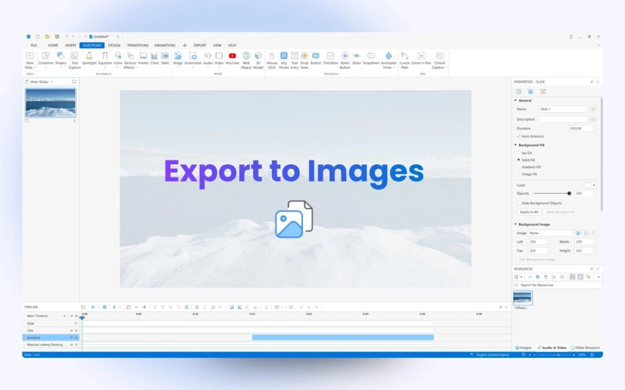Enable Hide Background Objects checkbox
The image size is (625, 390).
(x=519, y=203)
